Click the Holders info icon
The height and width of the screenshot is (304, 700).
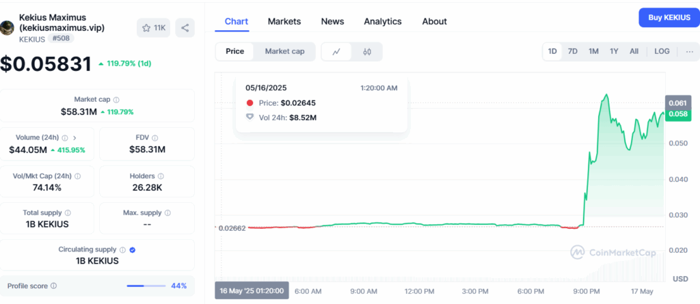tap(161, 176)
